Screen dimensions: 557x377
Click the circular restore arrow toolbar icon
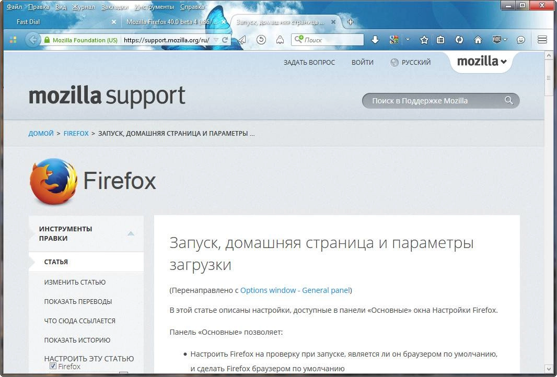(x=261, y=40)
